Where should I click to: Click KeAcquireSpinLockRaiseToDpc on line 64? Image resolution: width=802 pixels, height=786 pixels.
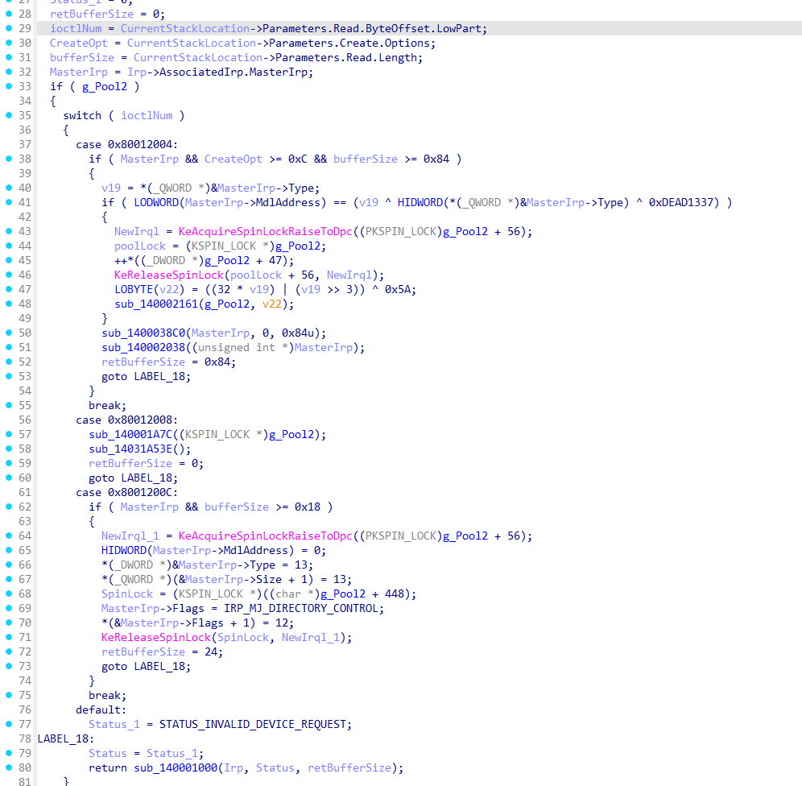click(266, 536)
